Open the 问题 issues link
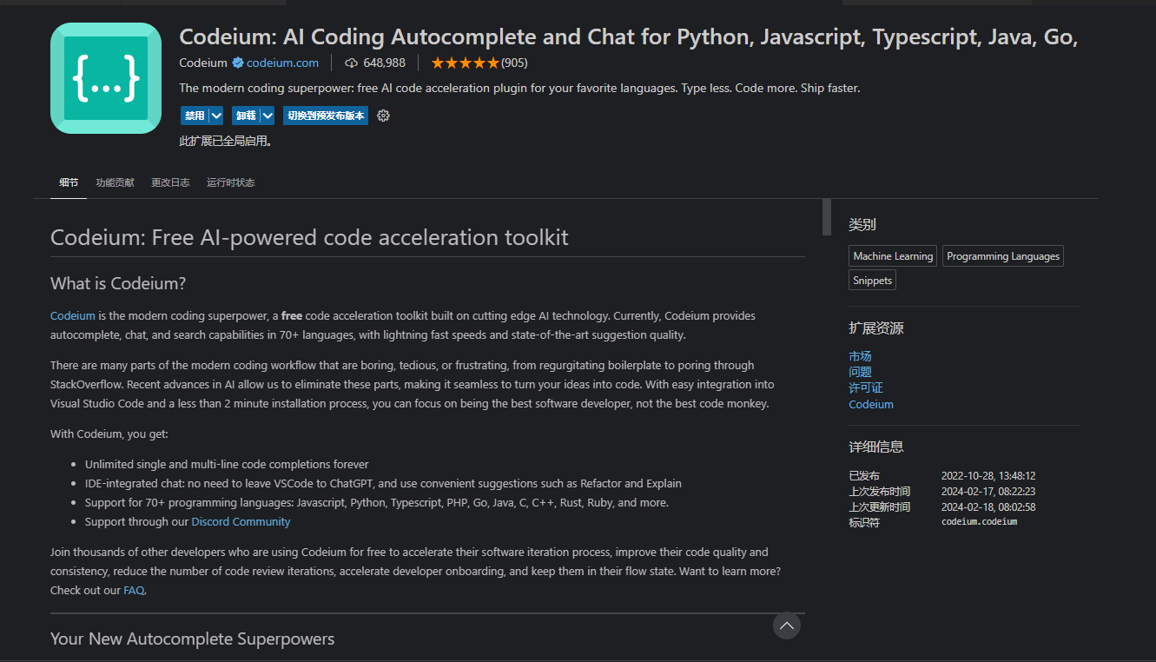Image resolution: width=1156 pixels, height=662 pixels. 860,372
